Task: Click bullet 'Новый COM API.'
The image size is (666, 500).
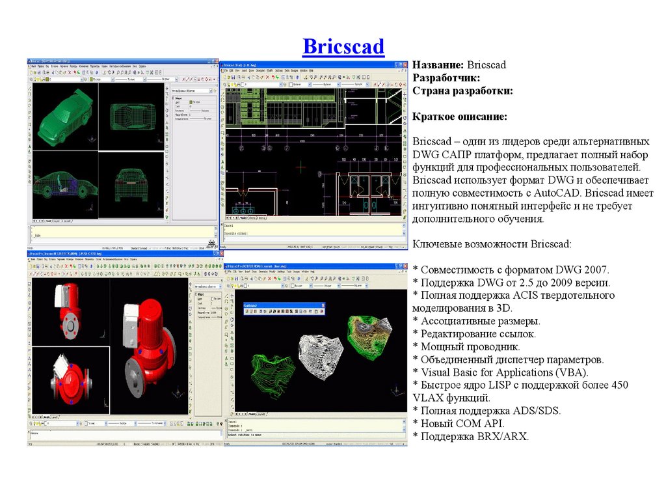Action: tap(459, 423)
